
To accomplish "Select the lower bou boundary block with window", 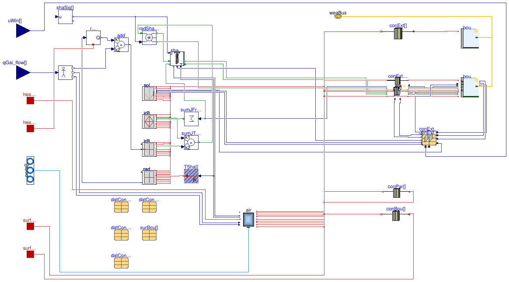I will [470, 87].
